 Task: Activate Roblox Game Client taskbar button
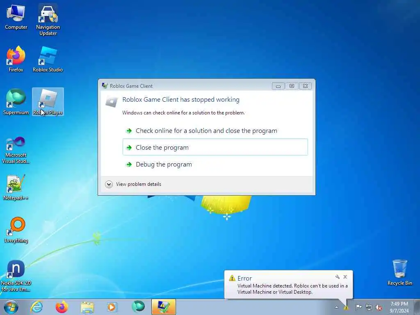164,307
